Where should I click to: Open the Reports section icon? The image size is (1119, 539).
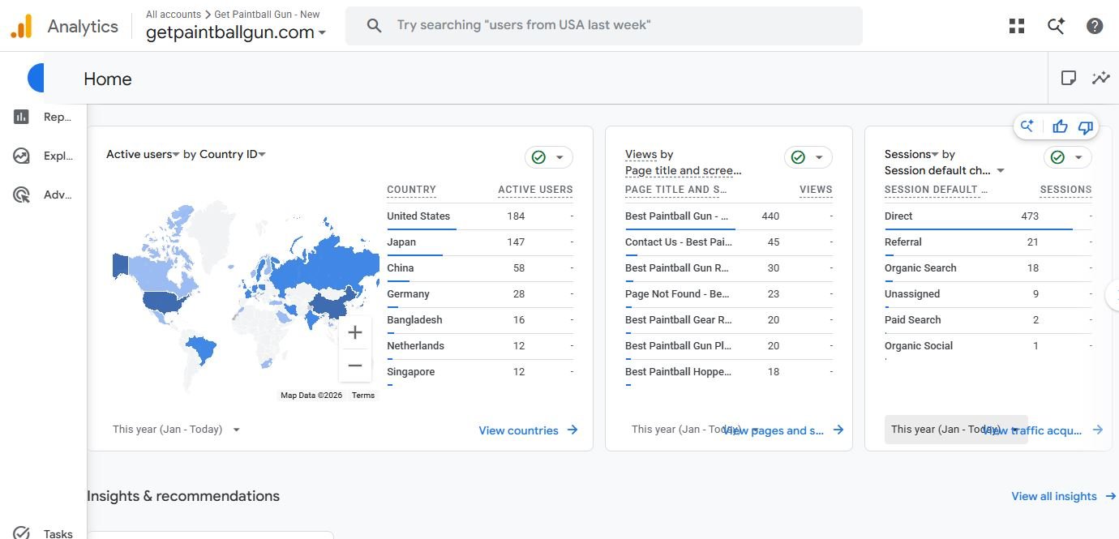pos(22,118)
